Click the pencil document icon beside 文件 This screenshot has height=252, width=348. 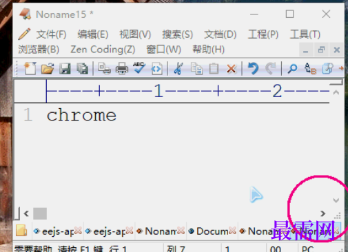pyautogui.click(x=24, y=34)
